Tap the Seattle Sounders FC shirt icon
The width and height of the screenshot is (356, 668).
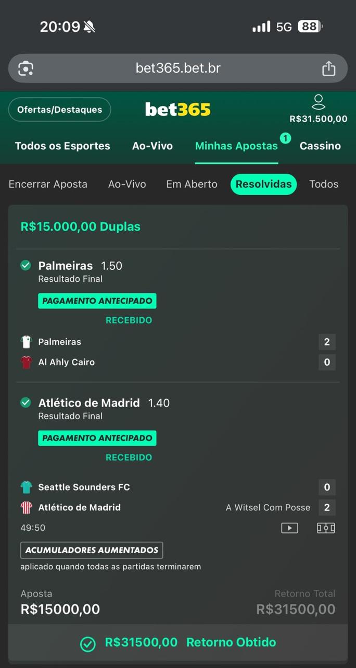click(25, 487)
